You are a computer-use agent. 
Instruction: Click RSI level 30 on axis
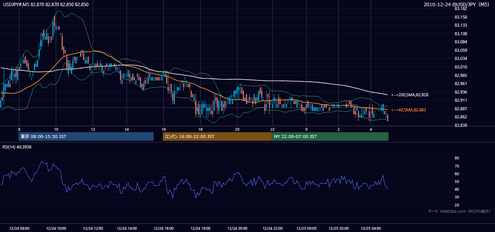(457, 197)
